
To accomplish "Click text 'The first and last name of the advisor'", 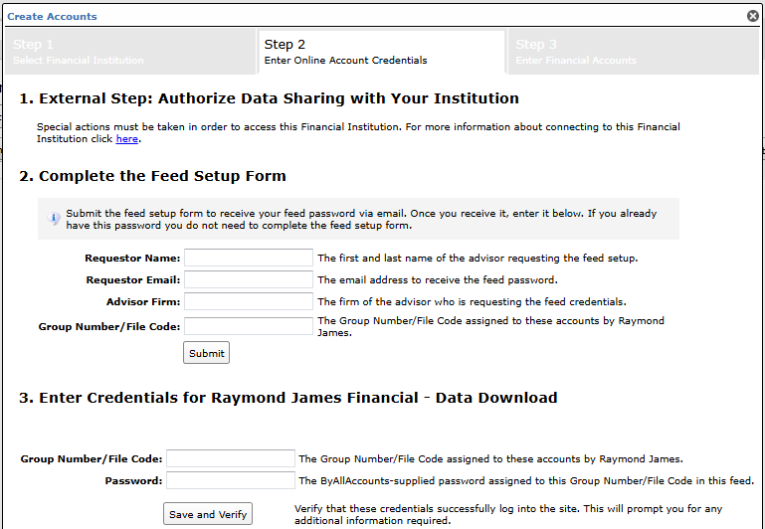I will click(478, 258).
